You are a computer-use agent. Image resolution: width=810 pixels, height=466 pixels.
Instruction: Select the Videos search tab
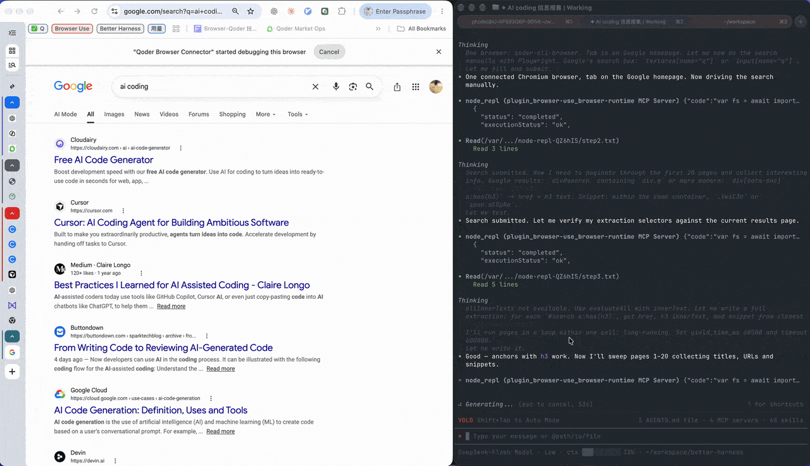click(169, 115)
